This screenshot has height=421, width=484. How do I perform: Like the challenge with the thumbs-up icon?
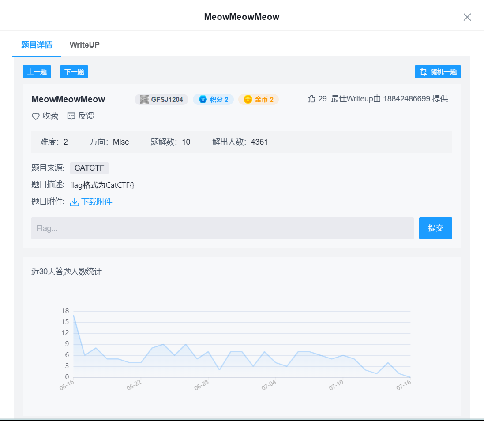pyautogui.click(x=311, y=98)
